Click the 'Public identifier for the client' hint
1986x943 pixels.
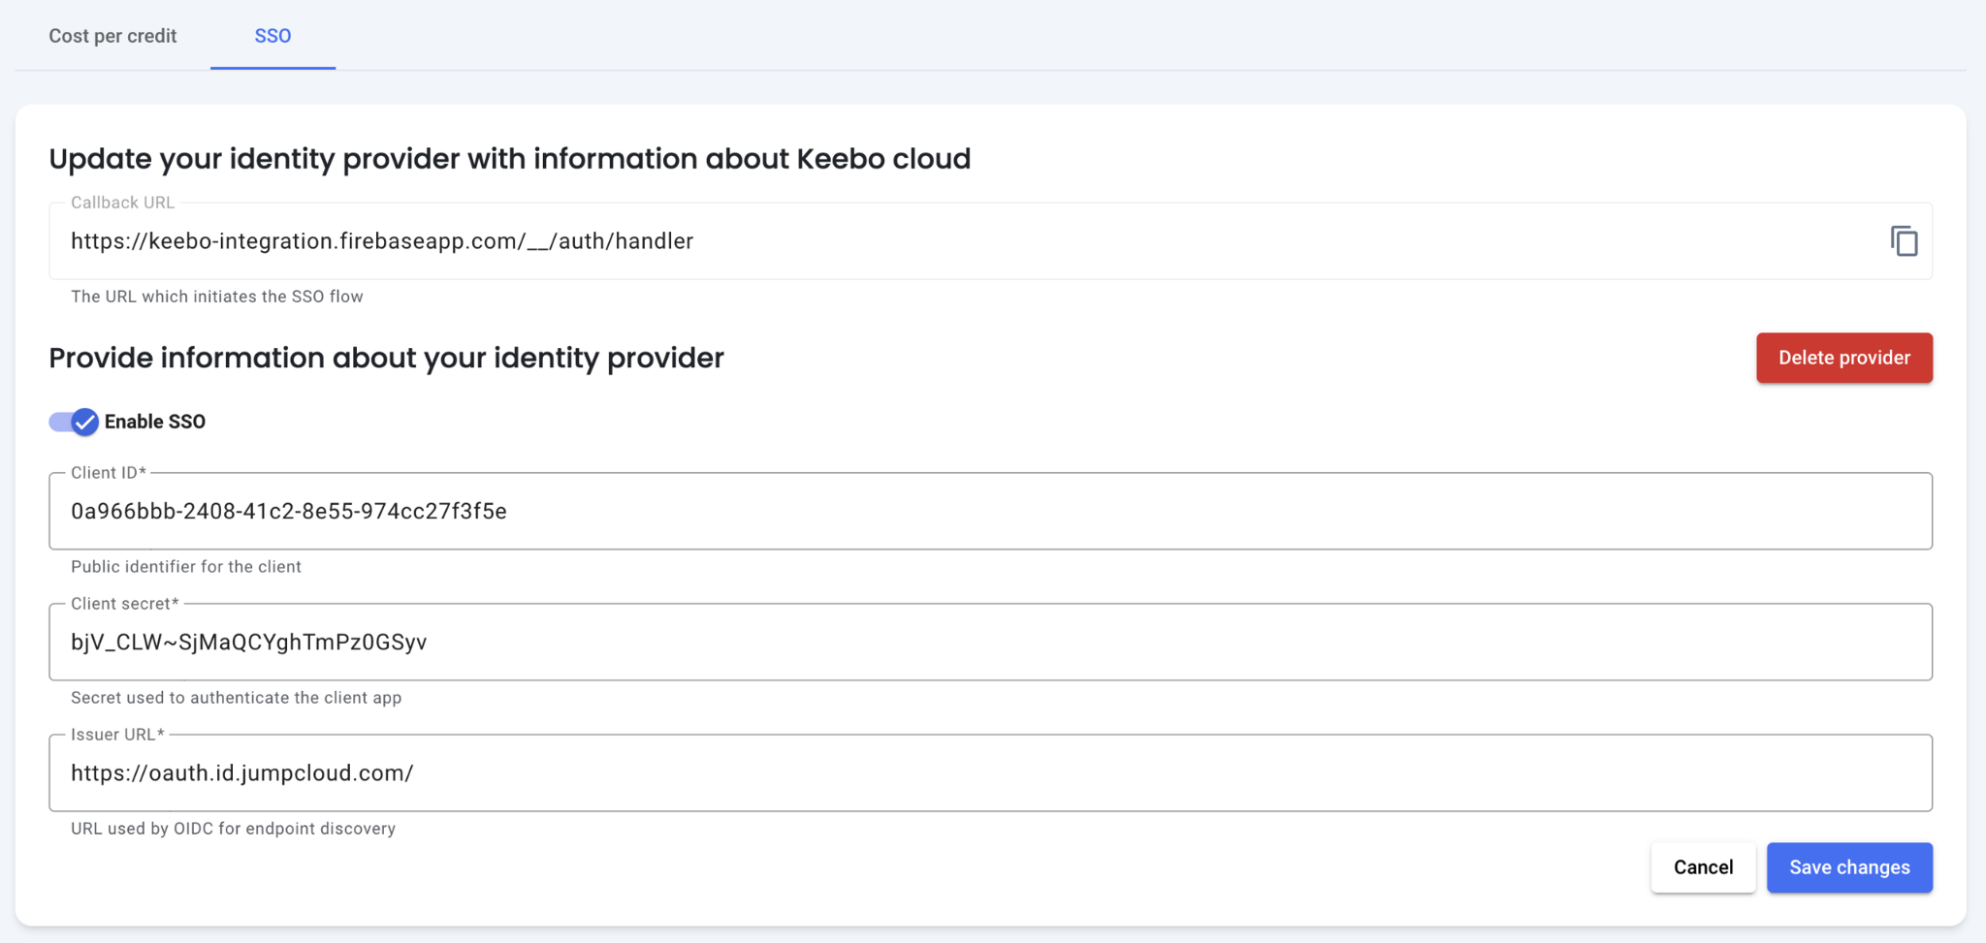tap(185, 567)
